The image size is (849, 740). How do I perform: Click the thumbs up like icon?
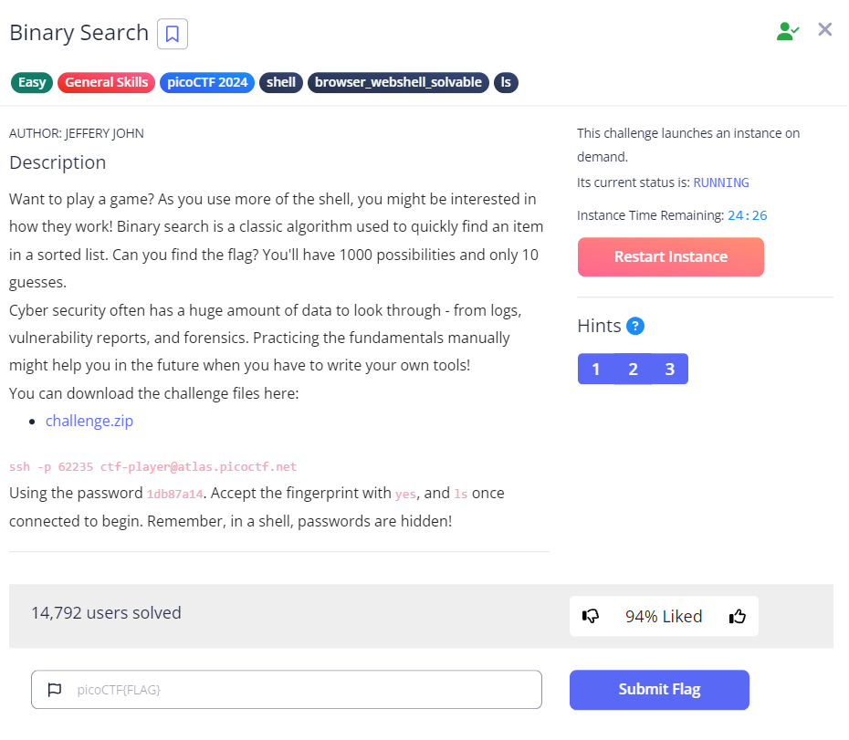point(738,617)
